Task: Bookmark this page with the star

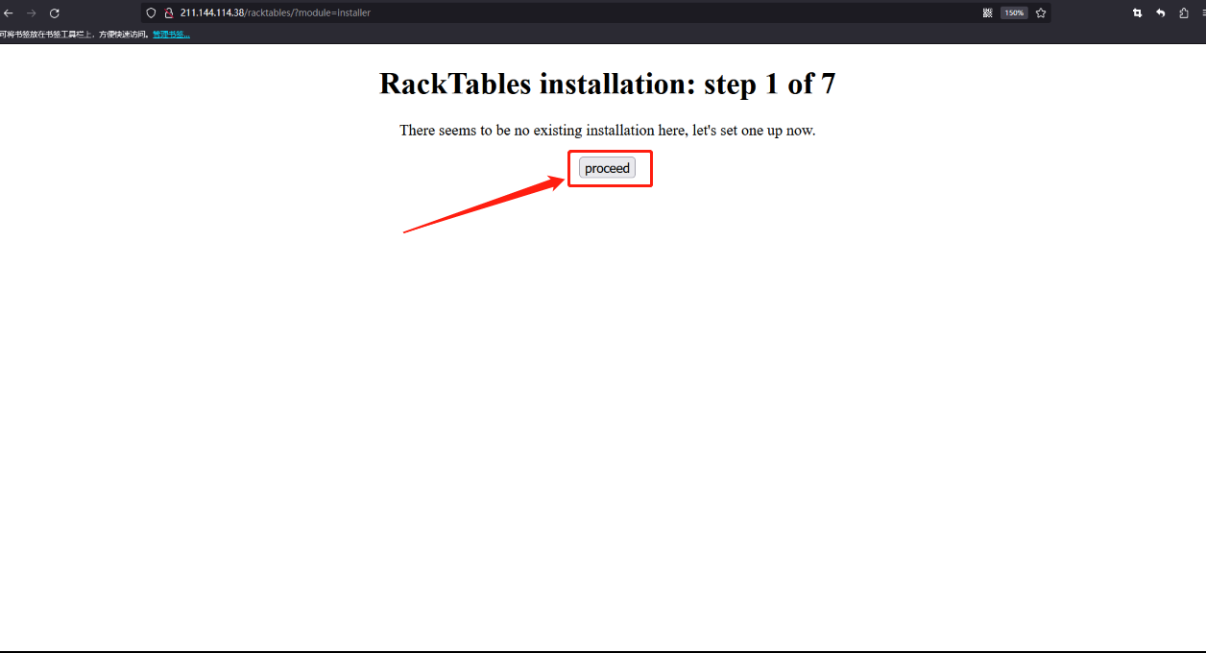Action: 1041,13
